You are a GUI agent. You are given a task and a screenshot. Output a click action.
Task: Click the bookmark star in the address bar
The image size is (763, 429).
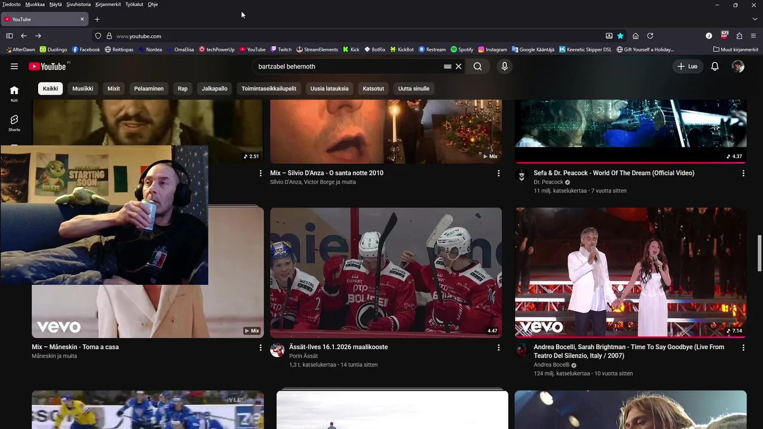[621, 36]
